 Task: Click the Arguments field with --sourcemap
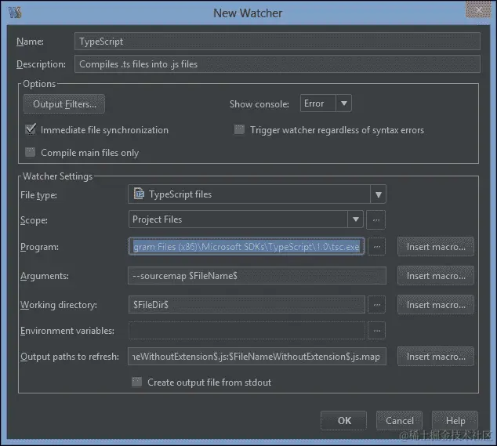pyautogui.click(x=257, y=276)
